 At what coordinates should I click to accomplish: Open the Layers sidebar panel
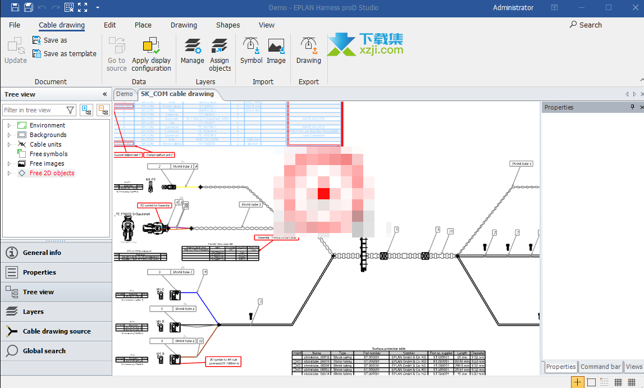(x=56, y=312)
